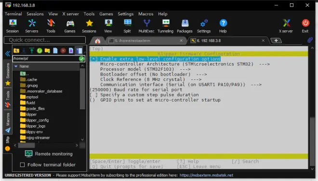
Task: Click SFTP go-to-parent-folder icon
Action: click(16, 51)
